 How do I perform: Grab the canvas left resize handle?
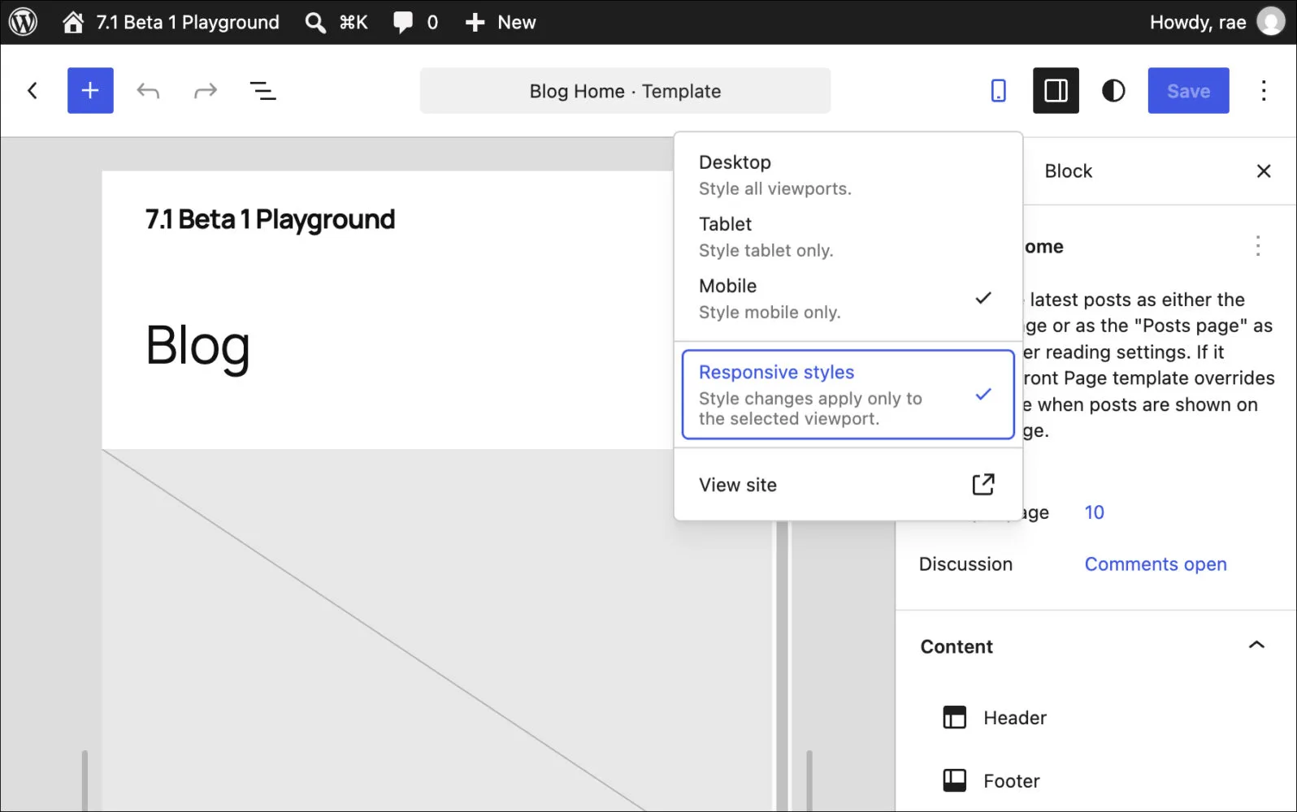click(x=85, y=780)
